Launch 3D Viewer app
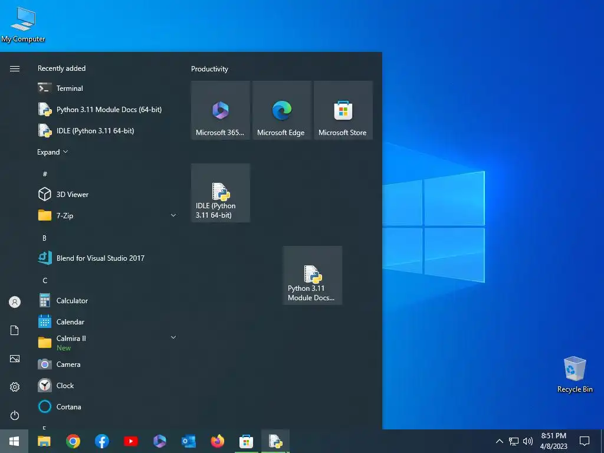This screenshot has height=453, width=604. [x=108, y=194]
